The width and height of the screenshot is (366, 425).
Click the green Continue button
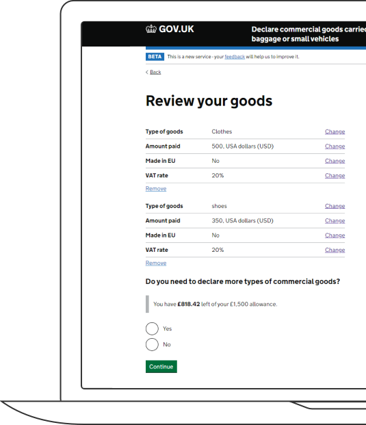pos(161,366)
